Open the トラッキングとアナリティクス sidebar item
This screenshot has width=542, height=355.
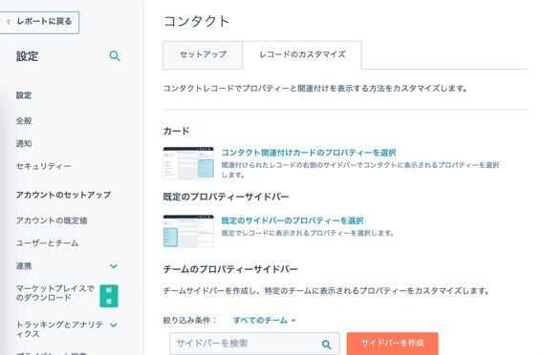[59, 329]
